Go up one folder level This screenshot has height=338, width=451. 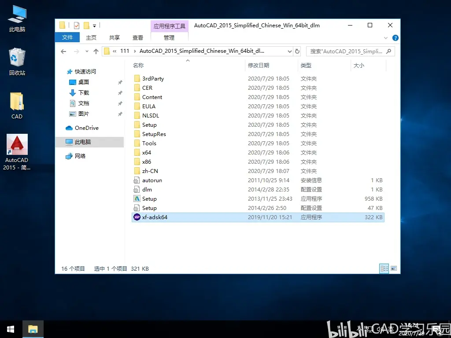click(96, 51)
